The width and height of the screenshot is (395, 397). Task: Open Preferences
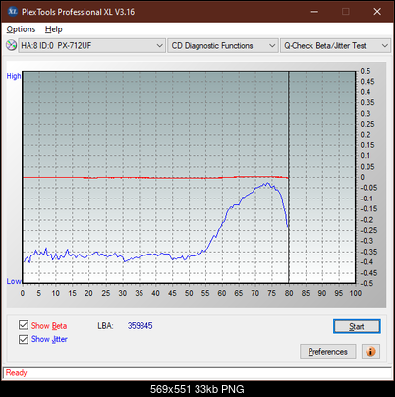click(327, 352)
